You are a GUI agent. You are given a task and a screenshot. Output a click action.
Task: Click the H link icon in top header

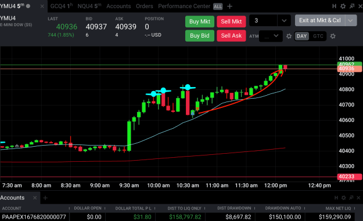point(334,6)
